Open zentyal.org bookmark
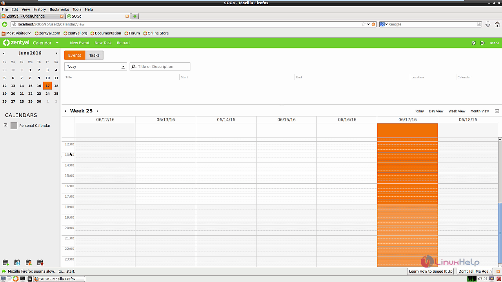 click(x=75, y=33)
